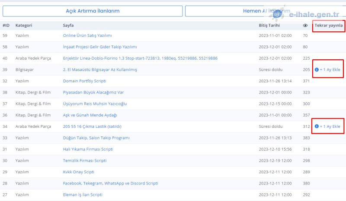Click the Tekrar yayınla column header

(329, 26)
